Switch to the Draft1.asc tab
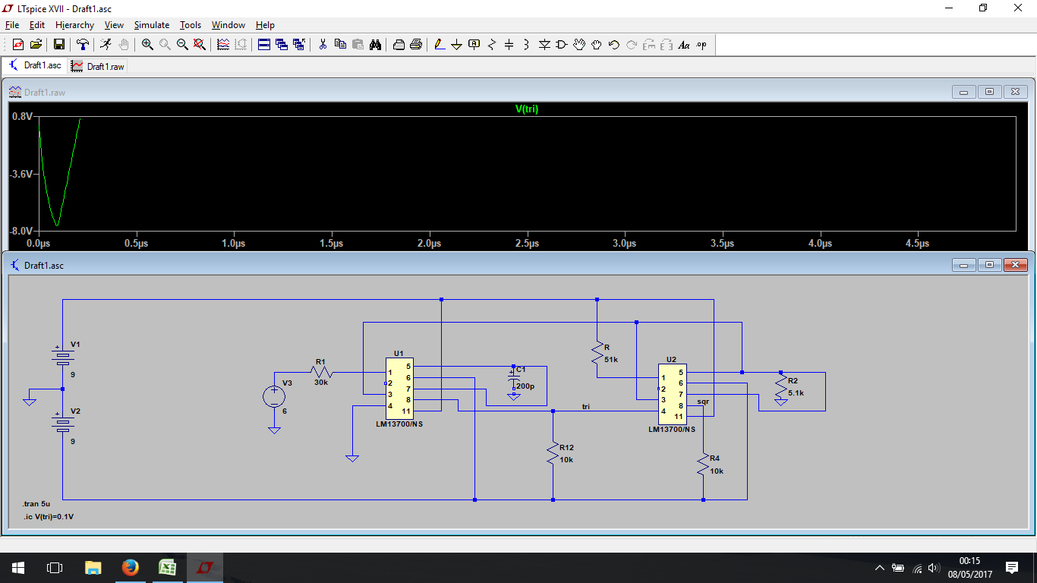The height and width of the screenshot is (583, 1037). pos(35,65)
